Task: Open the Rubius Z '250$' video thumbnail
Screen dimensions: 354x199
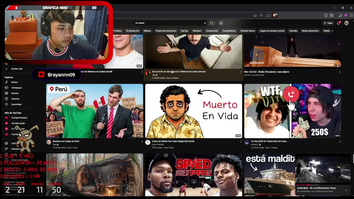Action: [x=293, y=111]
